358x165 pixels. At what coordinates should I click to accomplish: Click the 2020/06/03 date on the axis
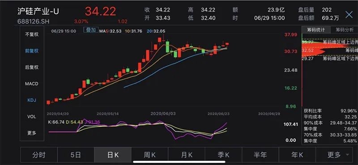tap(163, 113)
